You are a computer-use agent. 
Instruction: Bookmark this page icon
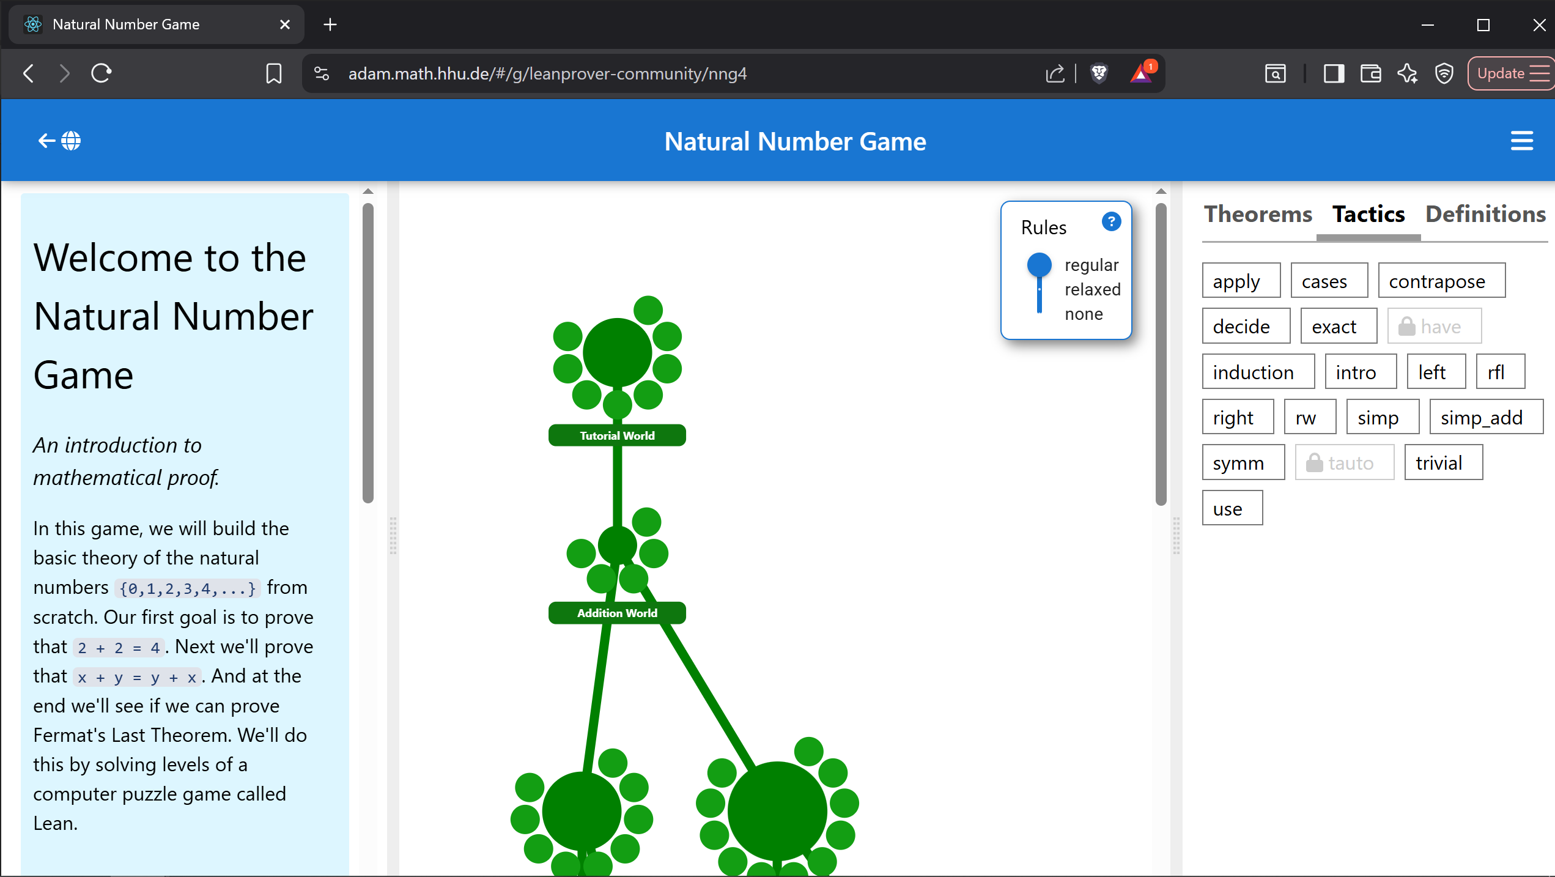coord(274,73)
